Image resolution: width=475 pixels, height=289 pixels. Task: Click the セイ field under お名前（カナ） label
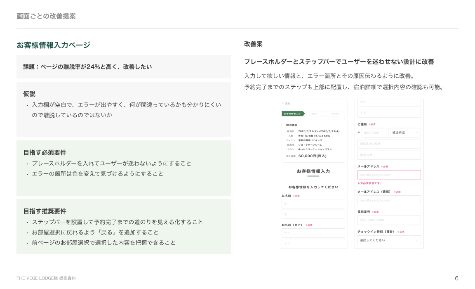tap(313, 233)
